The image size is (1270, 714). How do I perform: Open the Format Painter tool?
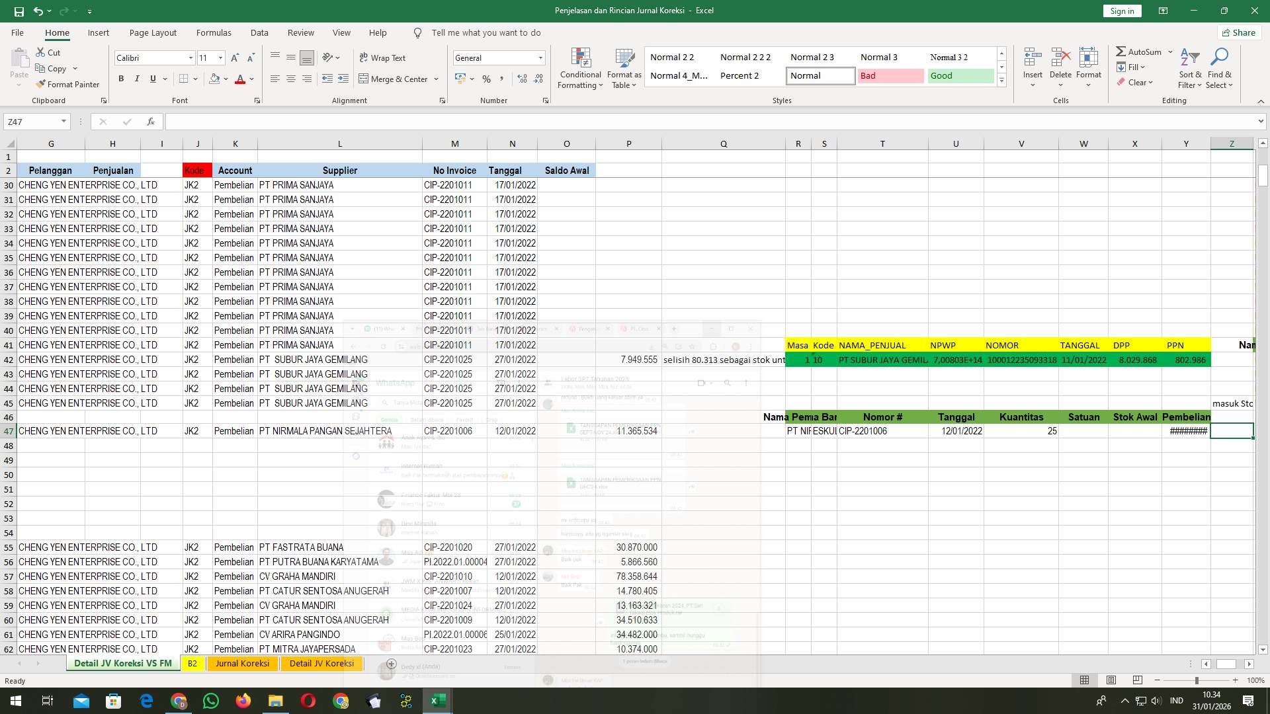click(x=68, y=84)
